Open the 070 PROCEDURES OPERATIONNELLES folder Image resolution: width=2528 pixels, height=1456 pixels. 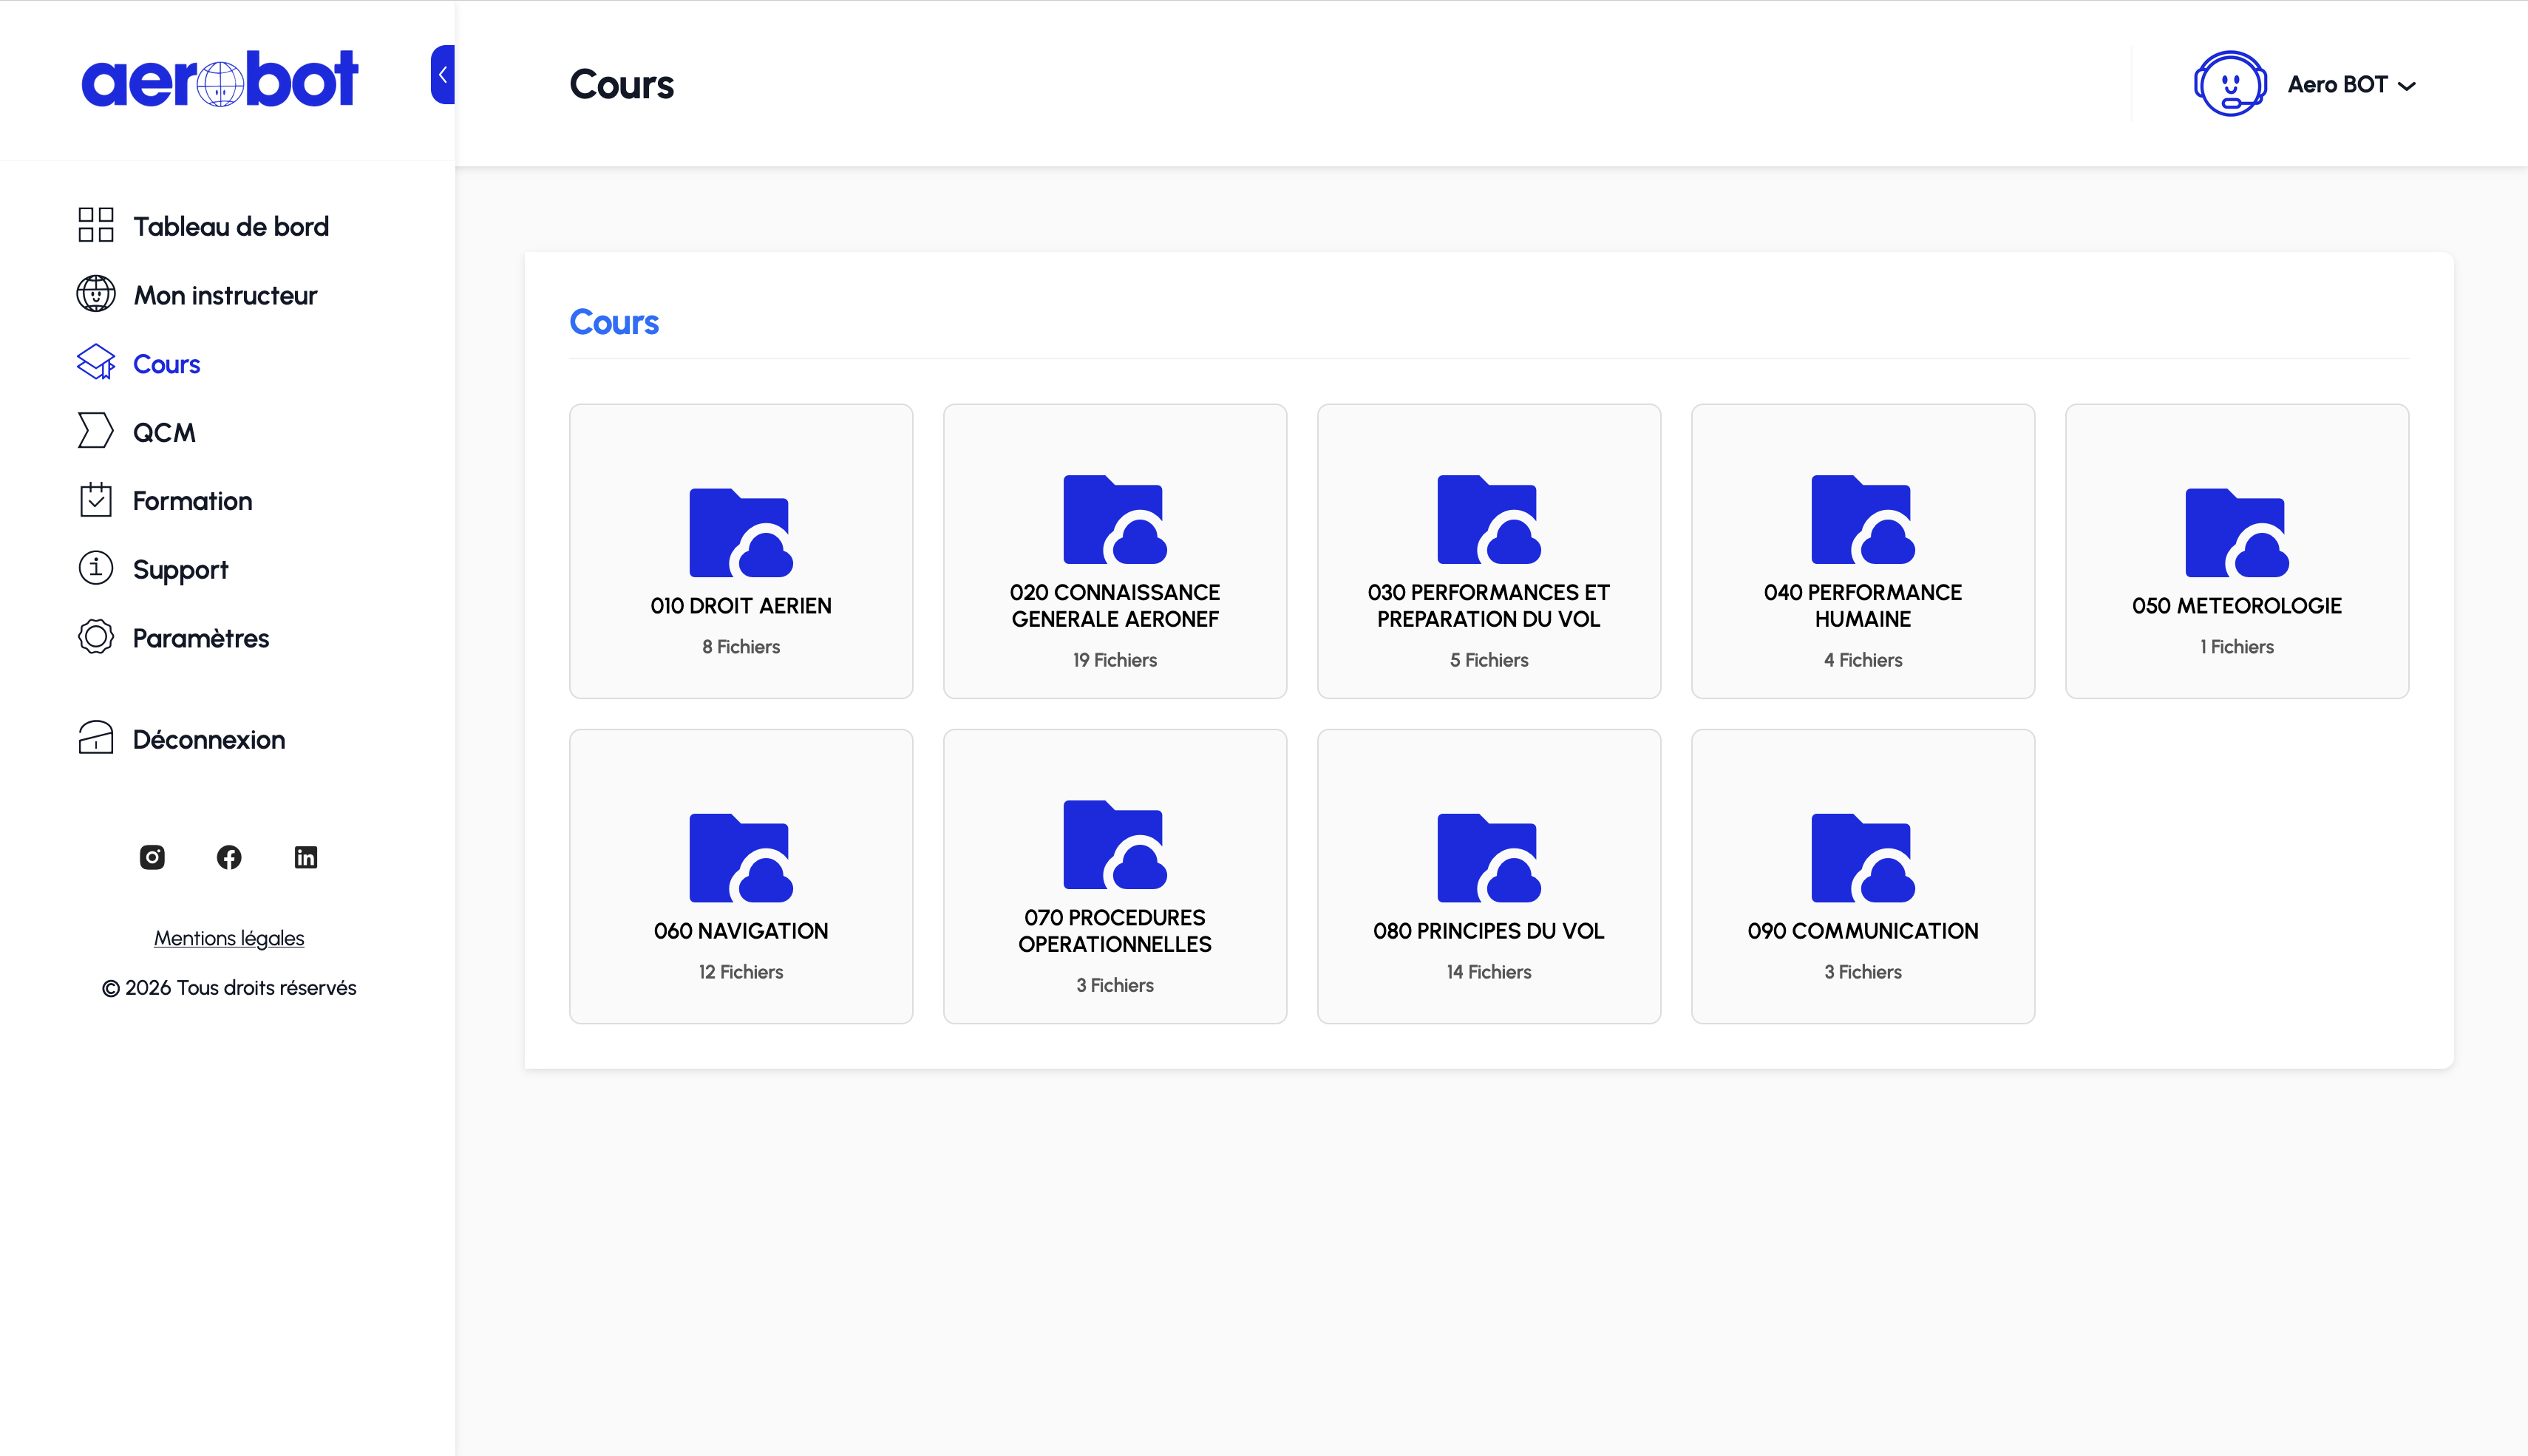1115,876
